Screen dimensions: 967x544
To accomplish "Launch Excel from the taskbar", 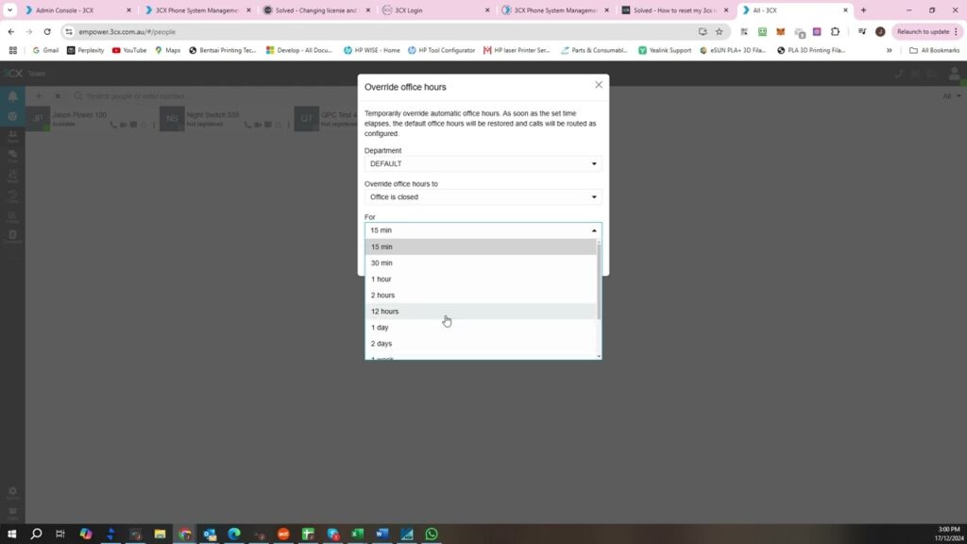I will pos(358,534).
